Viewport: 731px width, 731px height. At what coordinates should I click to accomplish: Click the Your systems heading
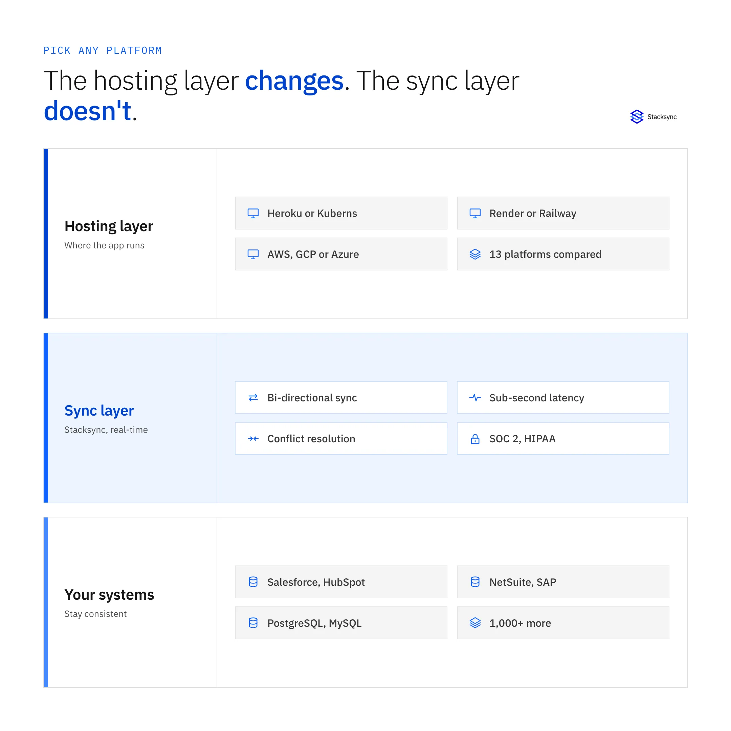click(109, 595)
